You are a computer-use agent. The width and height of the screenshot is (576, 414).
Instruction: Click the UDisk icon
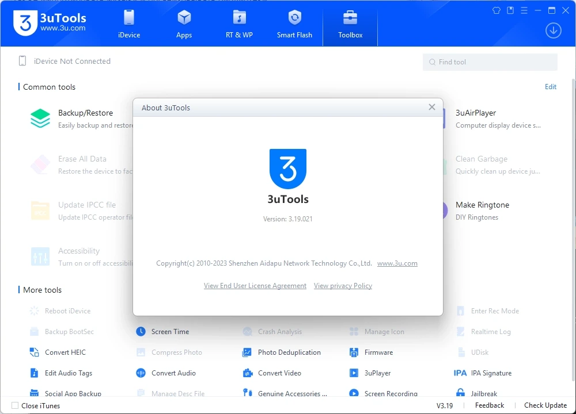click(460, 352)
